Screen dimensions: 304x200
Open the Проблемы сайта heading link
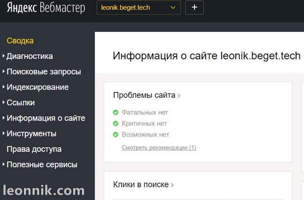(144, 95)
